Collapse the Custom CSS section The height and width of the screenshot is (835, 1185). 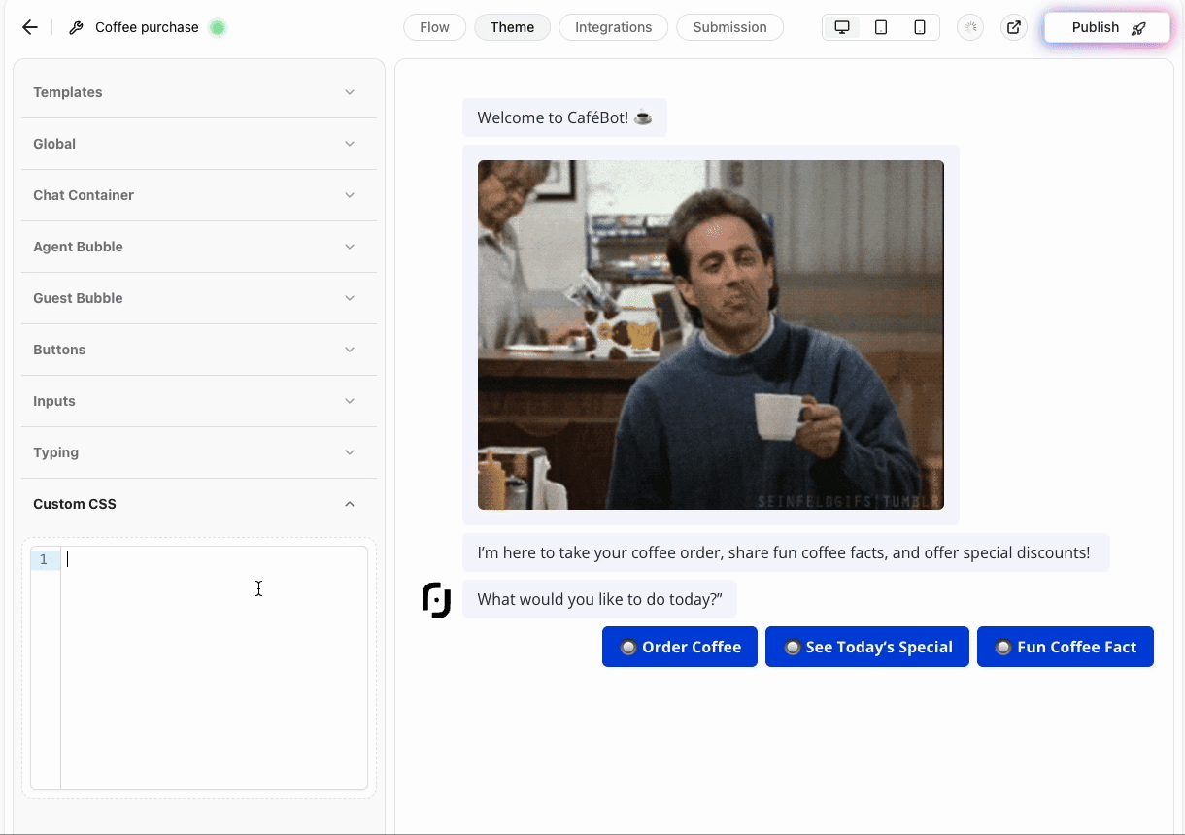pos(349,504)
